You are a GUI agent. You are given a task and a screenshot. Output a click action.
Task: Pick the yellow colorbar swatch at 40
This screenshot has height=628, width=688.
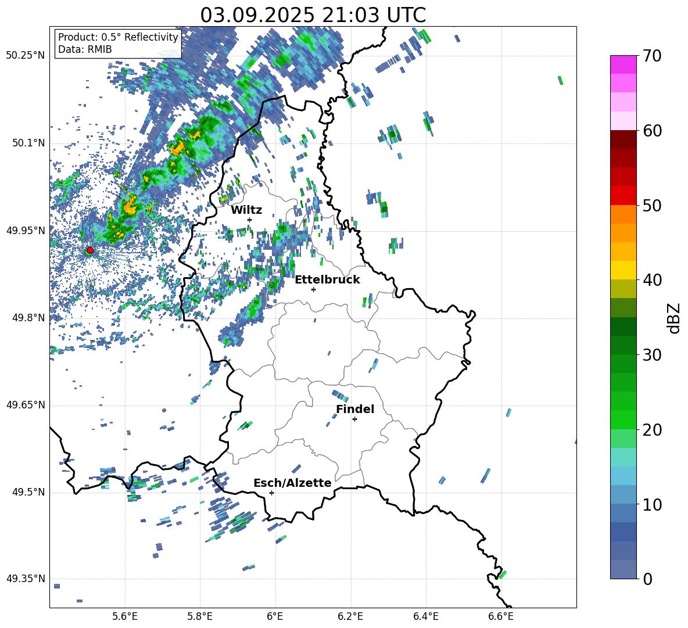[x=623, y=270]
